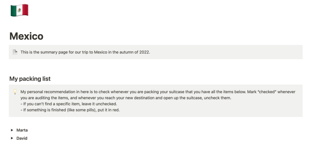
Task: Click the phrase "uncheck them" in callout
Action: coord(217,98)
